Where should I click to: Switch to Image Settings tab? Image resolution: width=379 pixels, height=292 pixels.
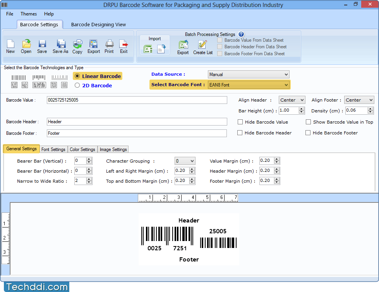pos(113,149)
